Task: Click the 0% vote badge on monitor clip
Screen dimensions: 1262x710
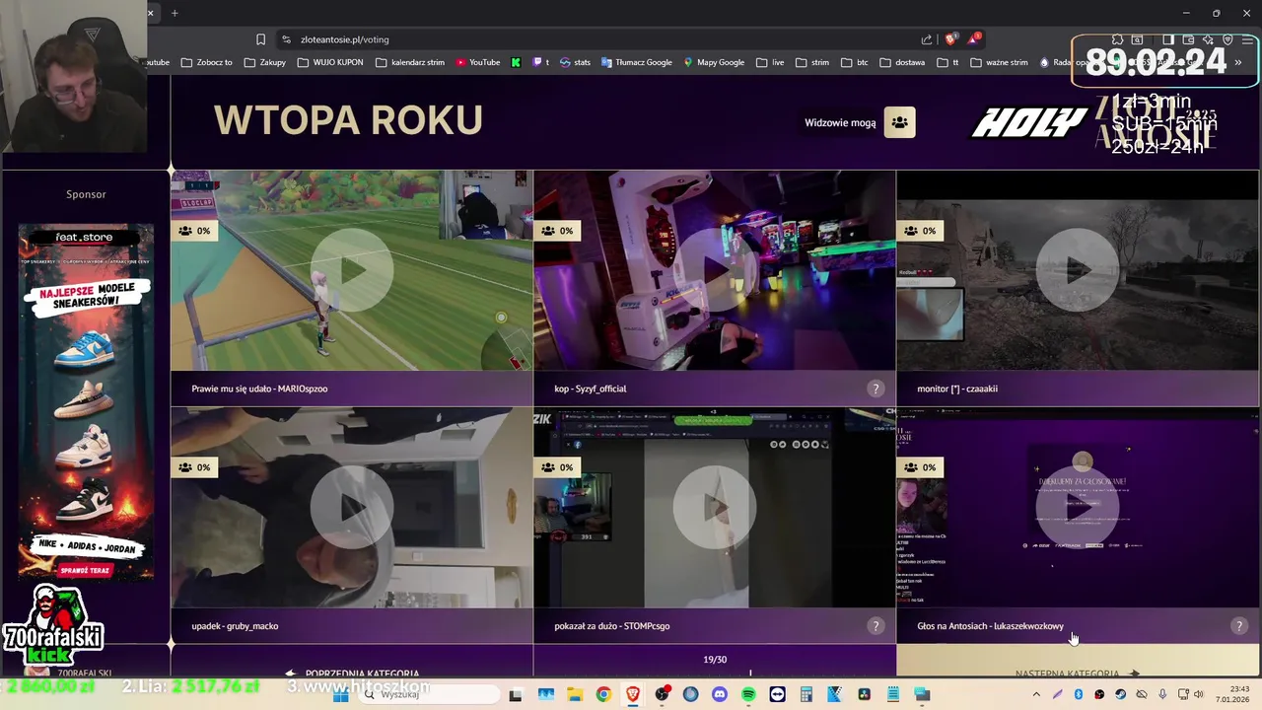Action: (x=919, y=231)
